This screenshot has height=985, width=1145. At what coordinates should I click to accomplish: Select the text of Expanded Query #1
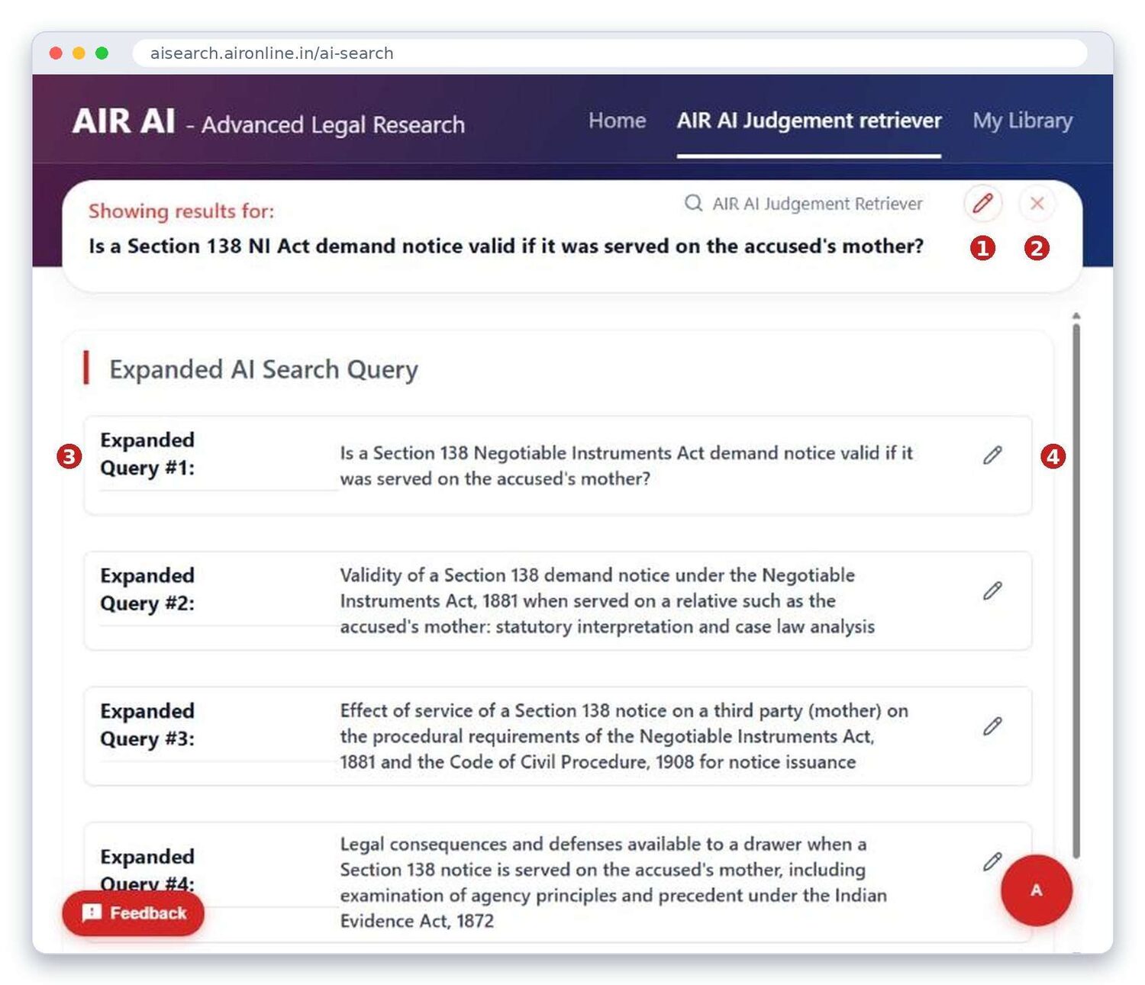click(x=626, y=465)
